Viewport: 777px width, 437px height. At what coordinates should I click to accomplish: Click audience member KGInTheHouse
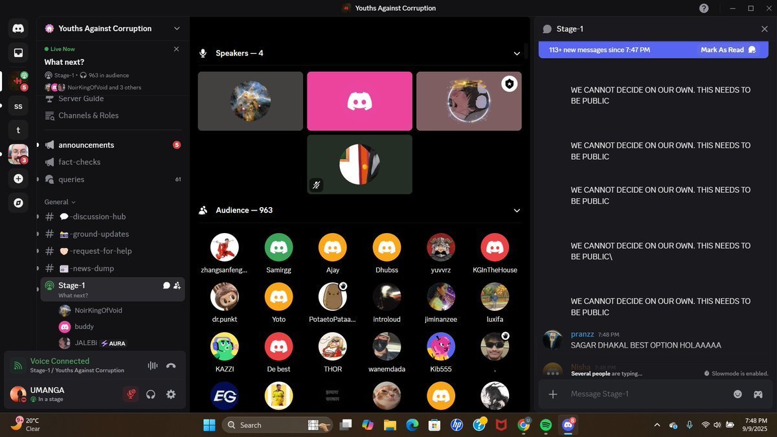[495, 253]
